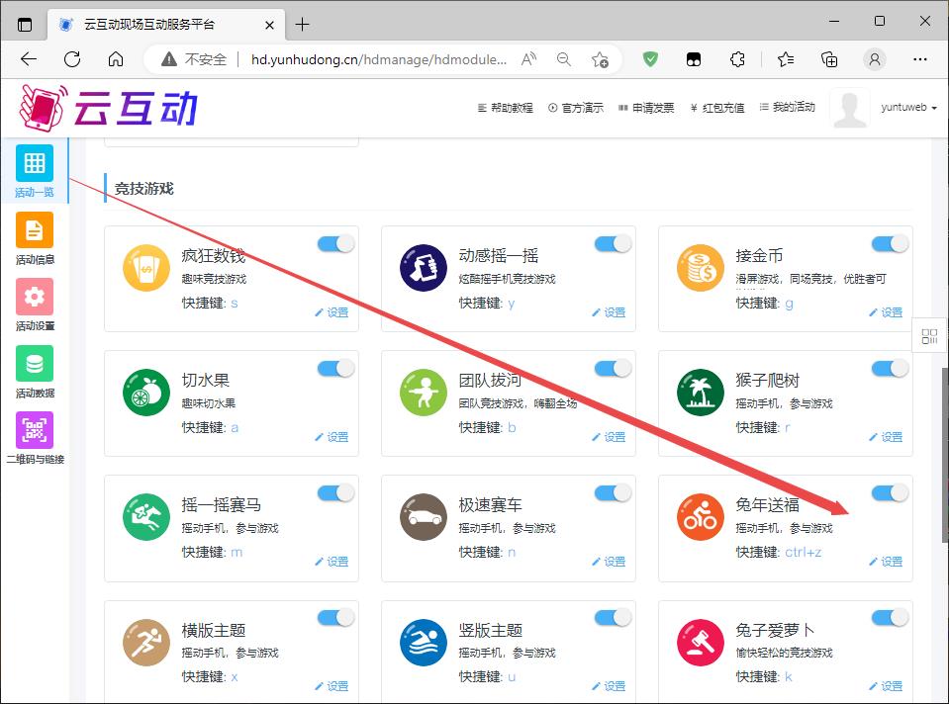Open 红包充值 in the top menu
Image resolution: width=949 pixels, height=704 pixels.
[716, 108]
